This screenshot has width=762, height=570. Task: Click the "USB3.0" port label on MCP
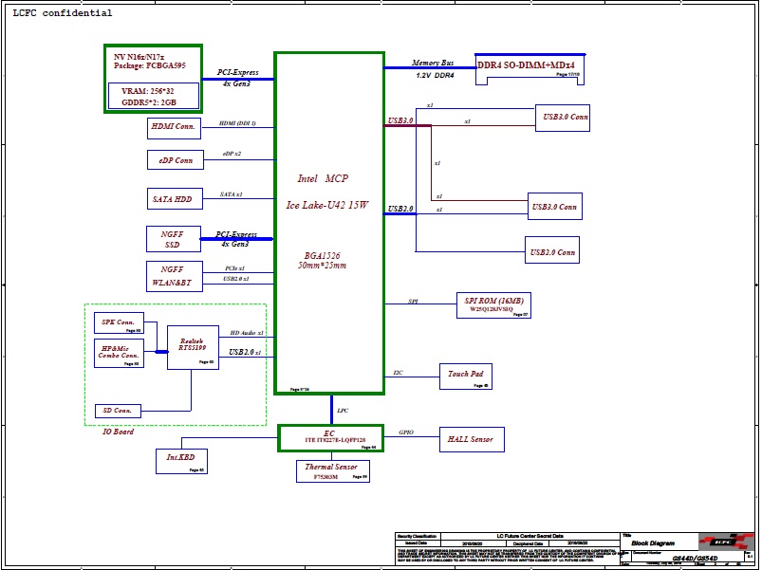tap(400, 120)
